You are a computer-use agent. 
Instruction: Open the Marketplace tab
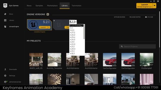[52, 5]
